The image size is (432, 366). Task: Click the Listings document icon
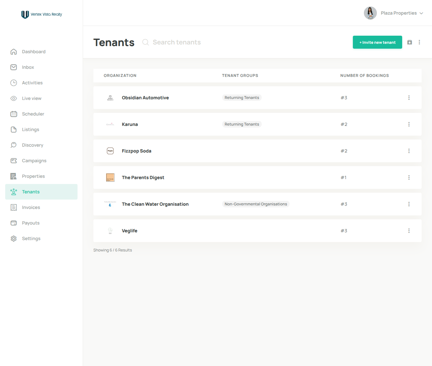pyautogui.click(x=14, y=129)
